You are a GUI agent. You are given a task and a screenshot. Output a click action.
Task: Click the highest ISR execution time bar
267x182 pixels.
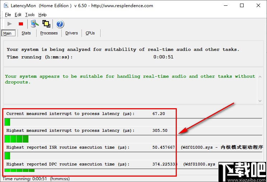pos(133,156)
